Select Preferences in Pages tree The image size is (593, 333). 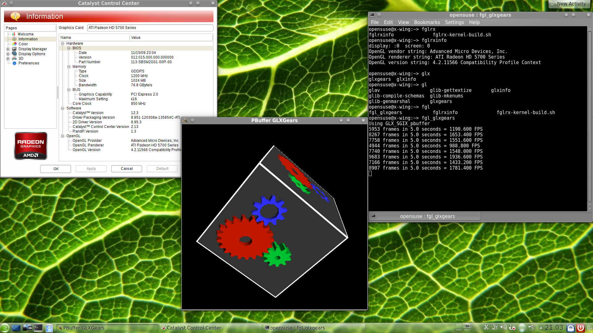click(29, 63)
